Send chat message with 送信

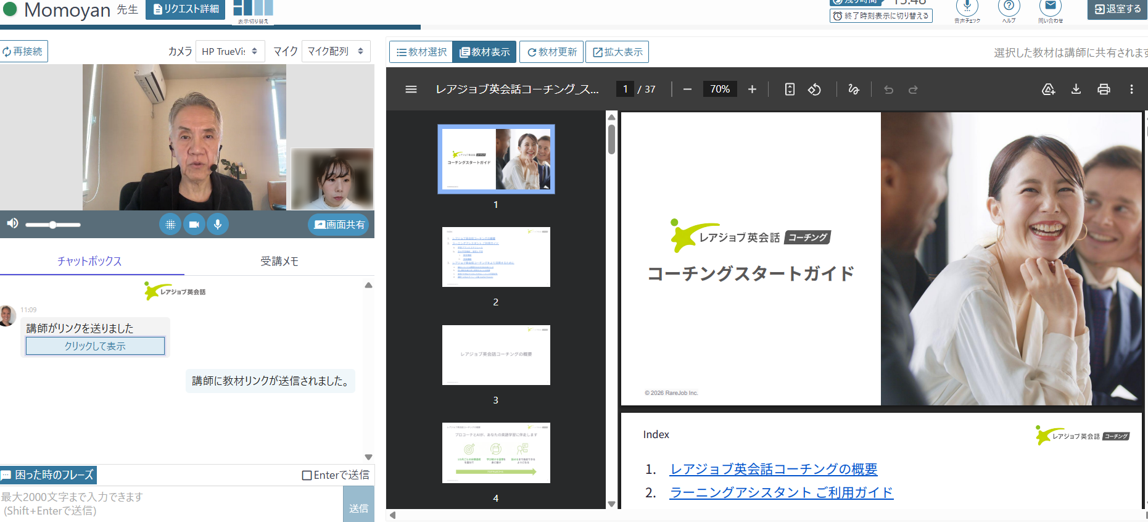[x=358, y=504]
